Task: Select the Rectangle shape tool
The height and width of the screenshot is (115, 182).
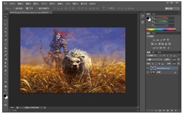Action: click(x=6, y=82)
